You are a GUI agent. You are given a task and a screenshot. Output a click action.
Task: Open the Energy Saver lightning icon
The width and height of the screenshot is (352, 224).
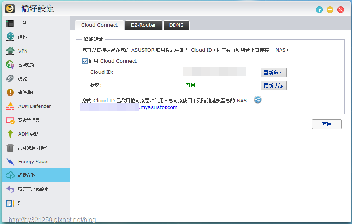click(10, 162)
